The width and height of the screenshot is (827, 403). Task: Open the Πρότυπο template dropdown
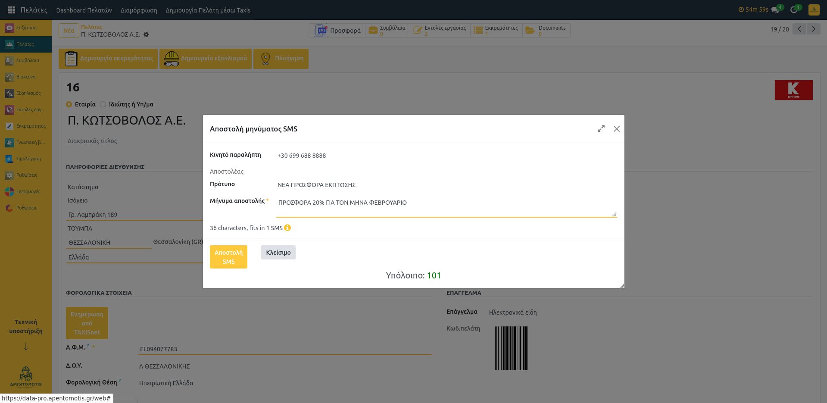point(446,185)
